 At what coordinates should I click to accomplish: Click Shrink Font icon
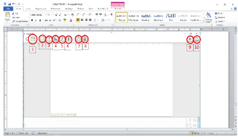click(x=60, y=15)
